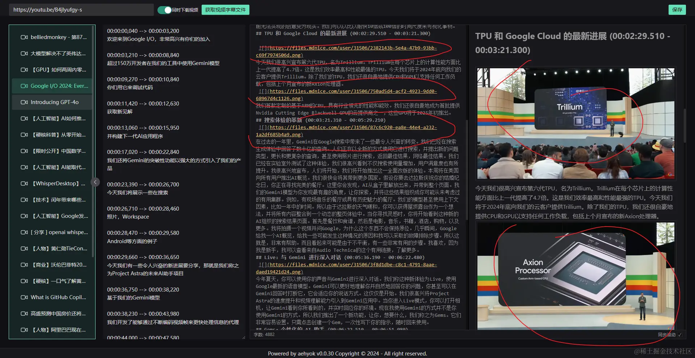The image size is (695, 358).
Task: Click video icon beside Google I/O 2024 item
Action: point(24,86)
